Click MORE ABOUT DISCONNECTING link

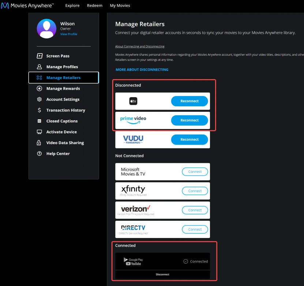142,70
